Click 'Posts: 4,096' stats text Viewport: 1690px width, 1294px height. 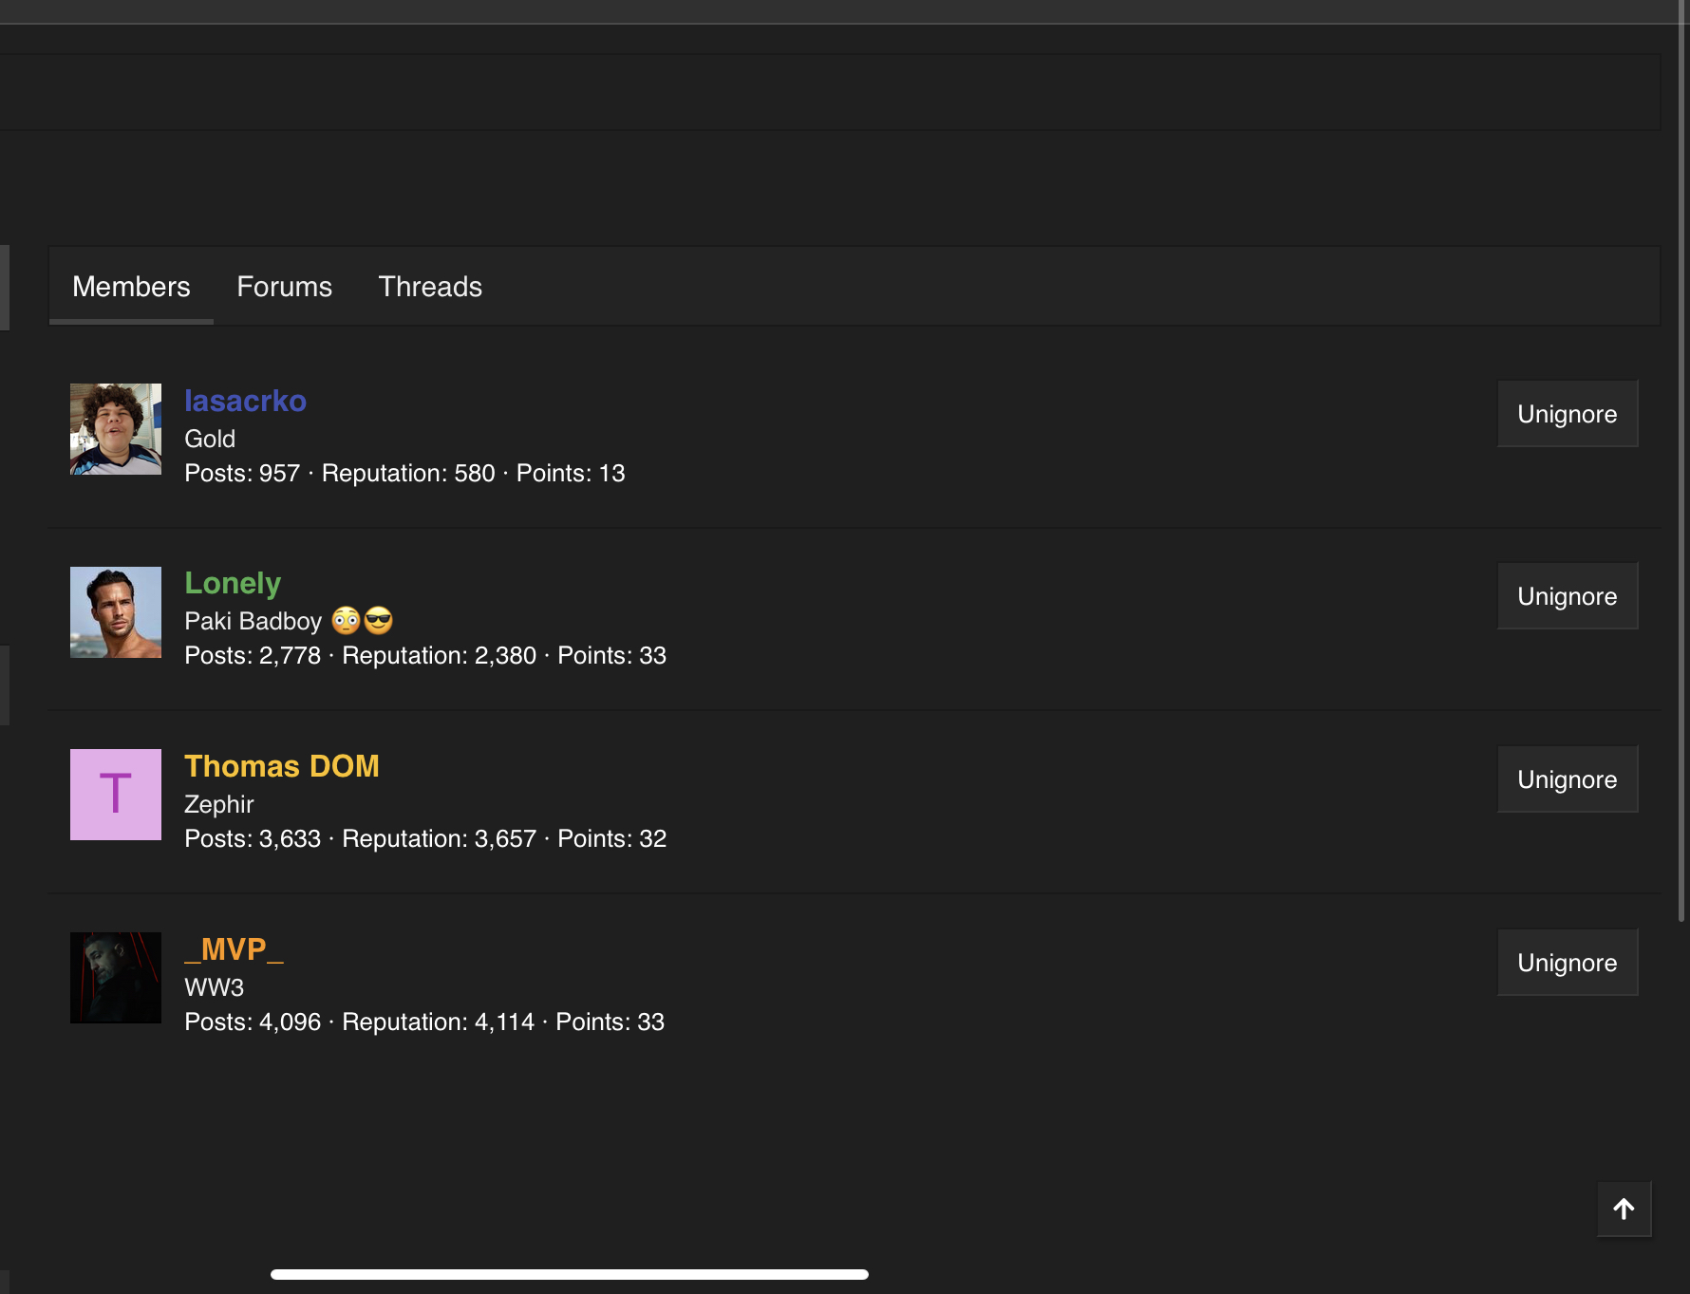[253, 1022]
